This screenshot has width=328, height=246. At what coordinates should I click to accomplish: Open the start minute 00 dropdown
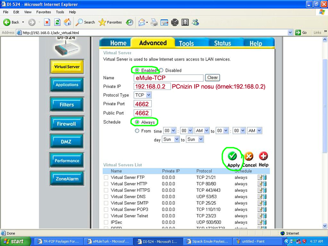tap(186, 131)
